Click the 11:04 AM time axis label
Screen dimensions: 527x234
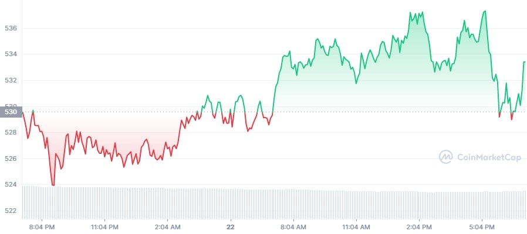pos(356,227)
